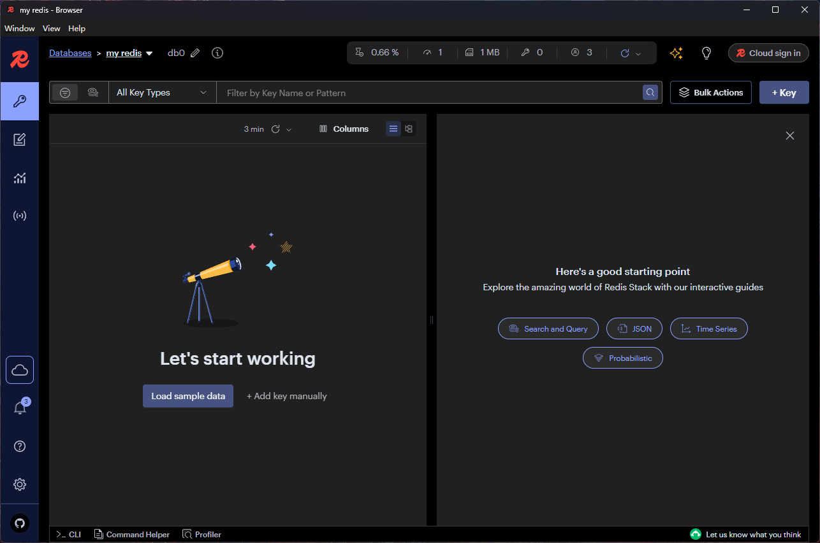Open the settings gear icon

pyautogui.click(x=20, y=484)
